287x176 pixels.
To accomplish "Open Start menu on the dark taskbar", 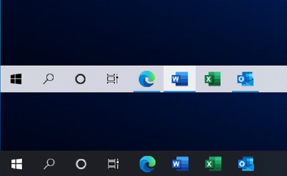I will tap(17, 164).
